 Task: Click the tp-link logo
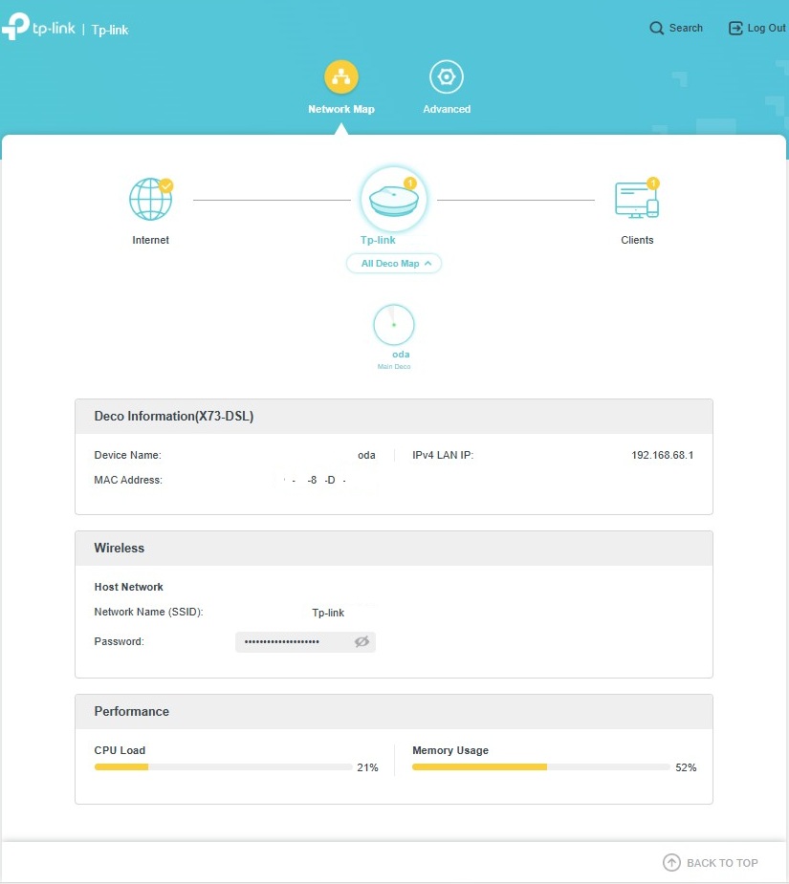coord(38,27)
